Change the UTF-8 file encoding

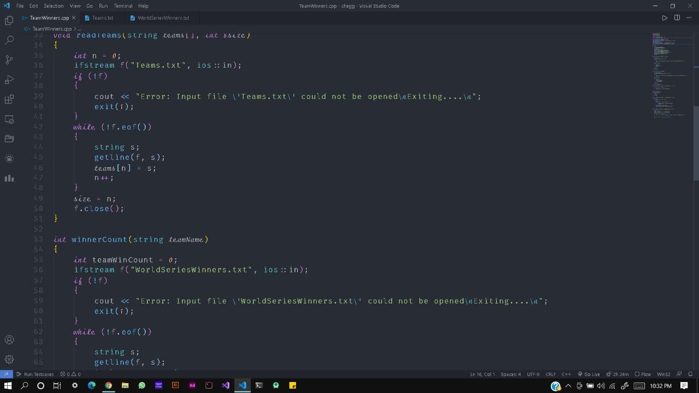pos(533,374)
